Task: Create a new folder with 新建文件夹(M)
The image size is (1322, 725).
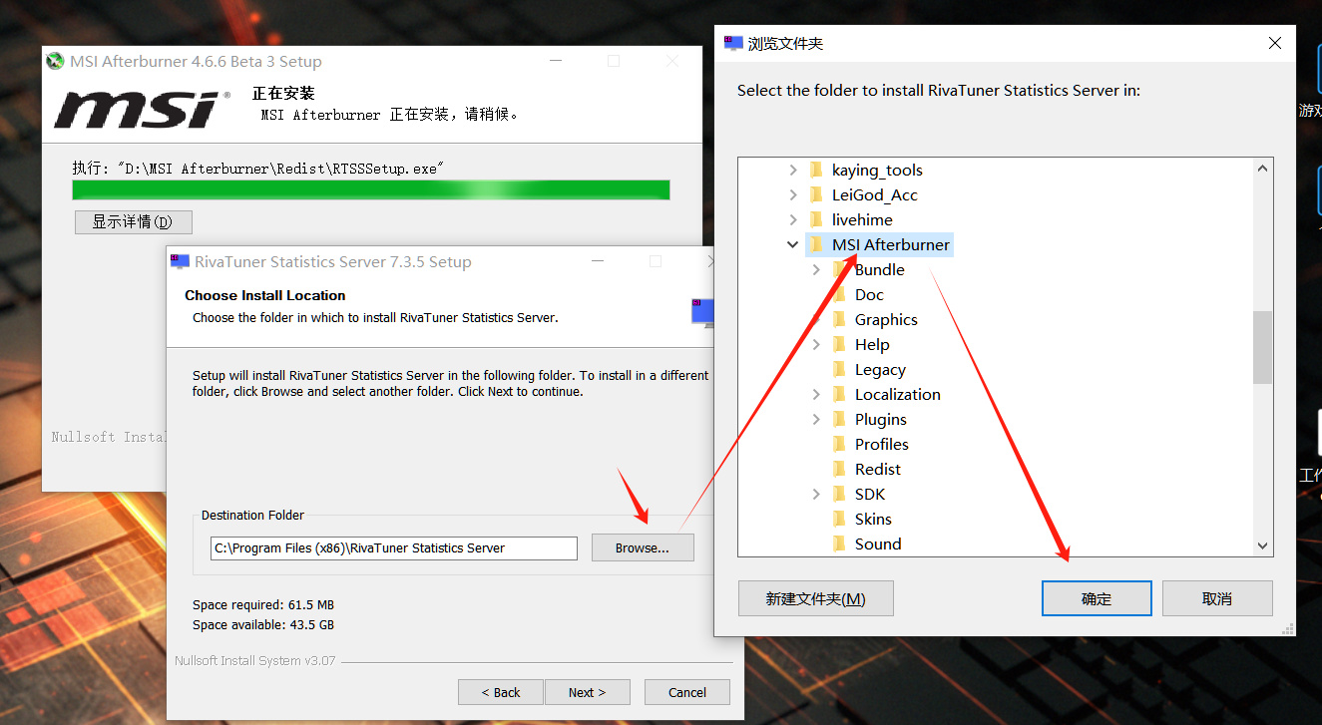Action: click(x=816, y=598)
